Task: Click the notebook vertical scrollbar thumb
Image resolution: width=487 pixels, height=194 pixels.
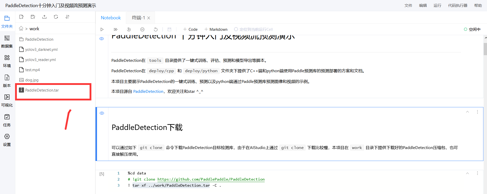Action: tap(485, 49)
